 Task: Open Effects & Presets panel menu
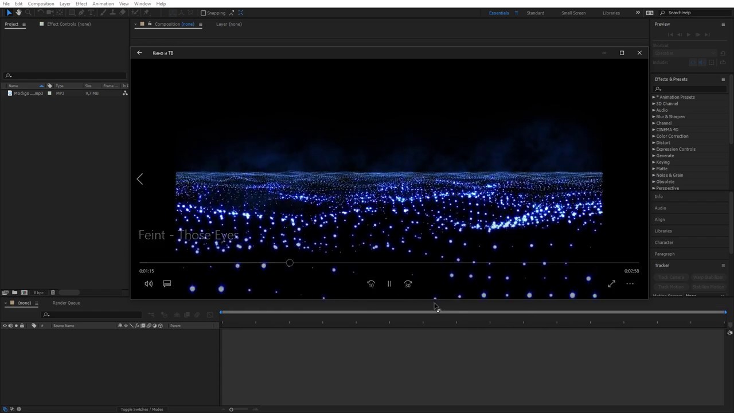click(723, 79)
